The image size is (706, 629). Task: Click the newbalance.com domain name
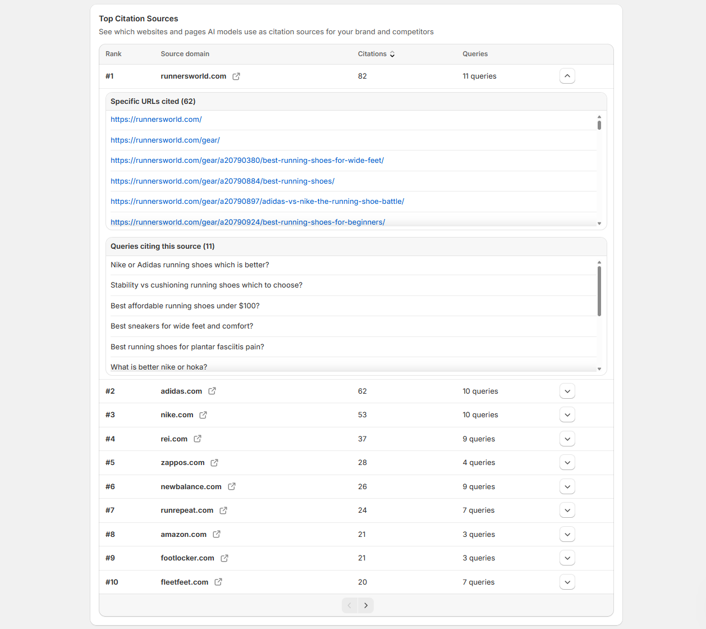pos(191,487)
